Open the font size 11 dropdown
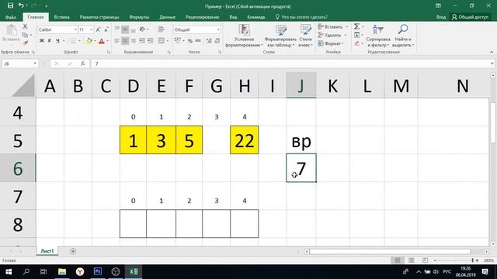This screenshot has width=497, height=279. (91, 29)
